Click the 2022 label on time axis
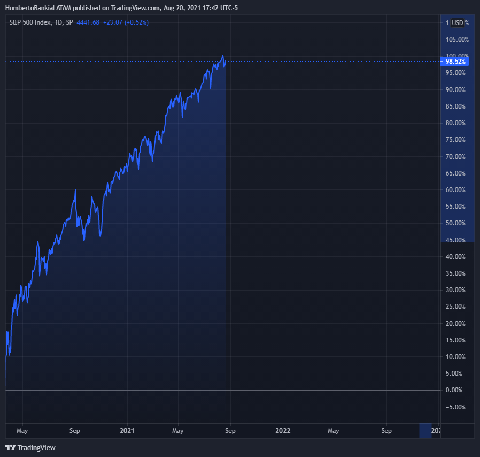This screenshot has width=480, height=457. [x=283, y=431]
